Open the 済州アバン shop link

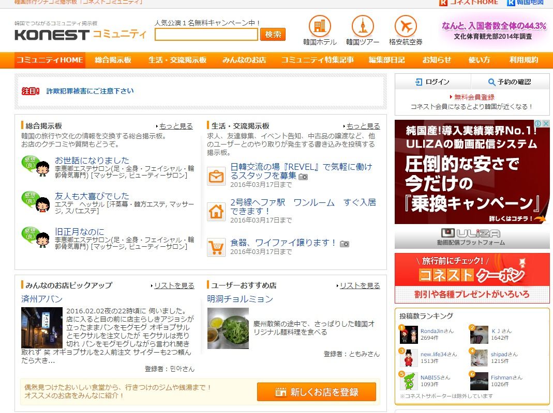pos(41,299)
